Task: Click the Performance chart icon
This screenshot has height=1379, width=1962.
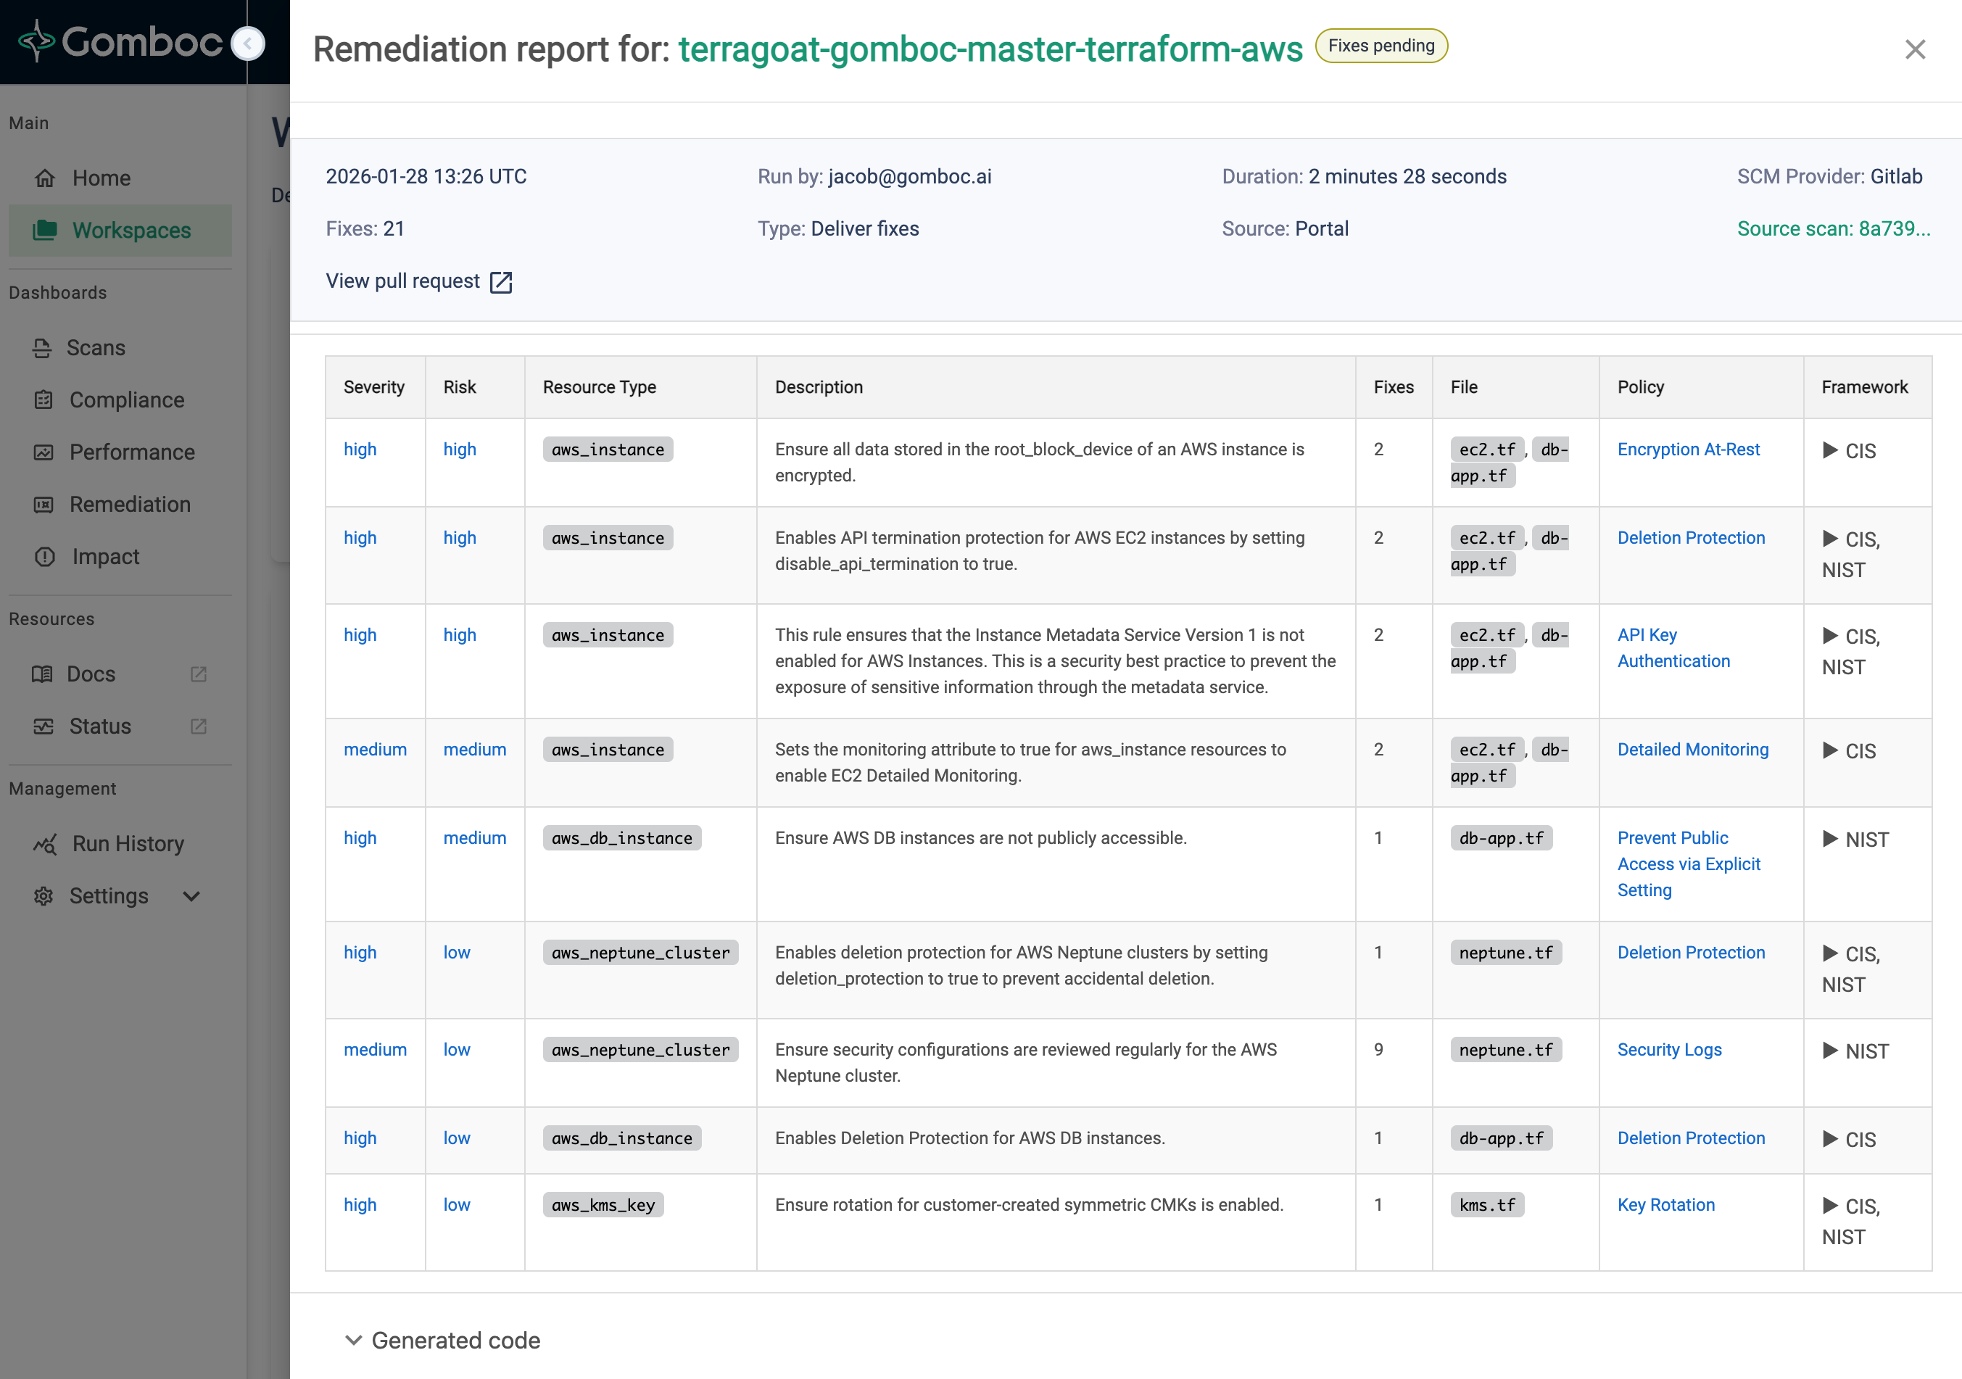Action: point(44,452)
